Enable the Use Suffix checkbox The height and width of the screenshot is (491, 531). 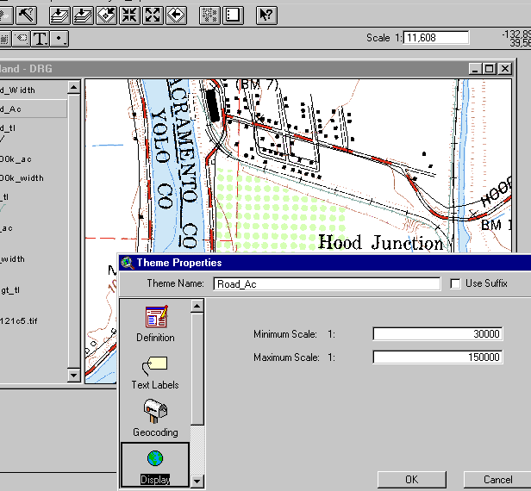[x=455, y=283]
